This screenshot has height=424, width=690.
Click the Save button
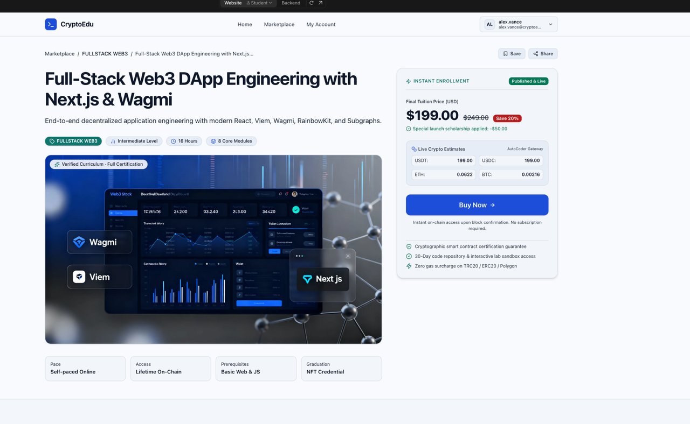click(x=512, y=54)
